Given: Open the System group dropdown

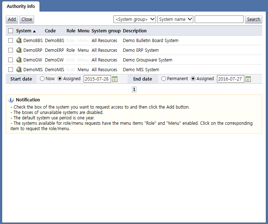Looking at the screenshot, I should tap(134, 19).
